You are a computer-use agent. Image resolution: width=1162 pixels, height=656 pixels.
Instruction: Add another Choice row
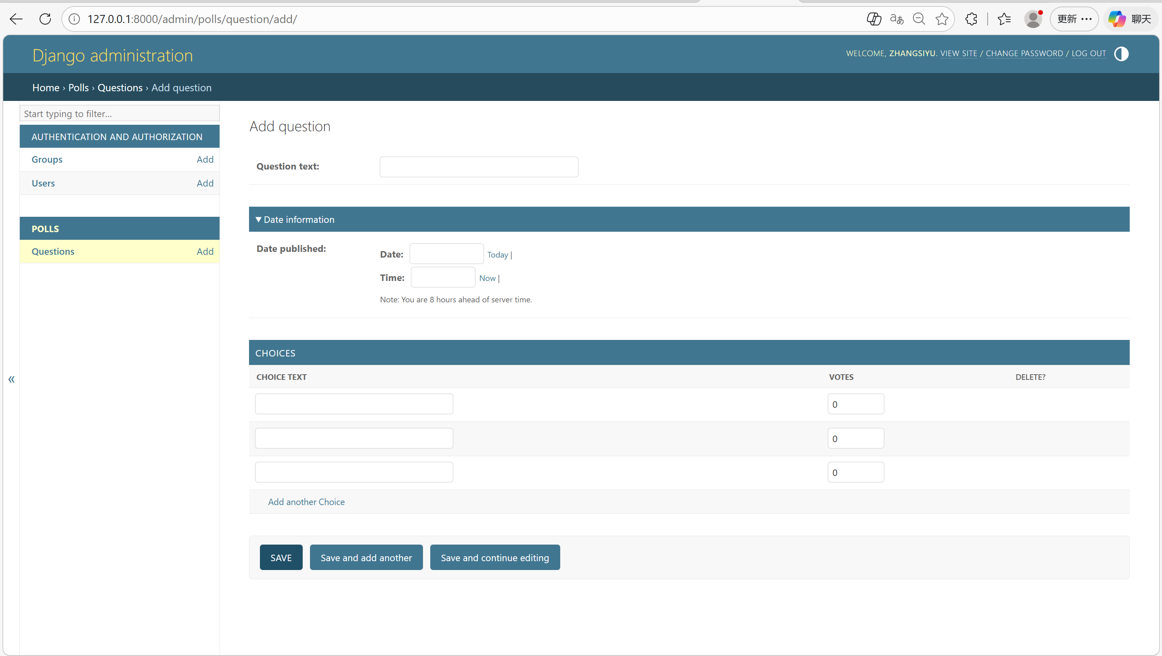tap(306, 502)
